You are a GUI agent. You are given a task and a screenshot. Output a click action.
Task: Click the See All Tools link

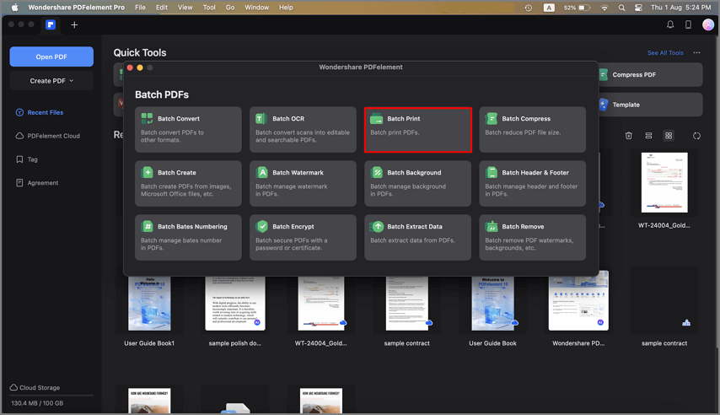[x=665, y=53]
